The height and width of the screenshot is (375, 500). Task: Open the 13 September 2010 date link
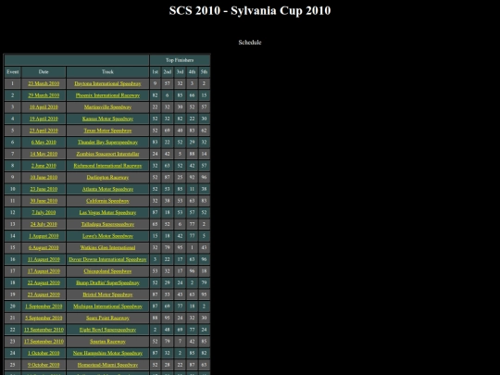pyautogui.click(x=44, y=330)
